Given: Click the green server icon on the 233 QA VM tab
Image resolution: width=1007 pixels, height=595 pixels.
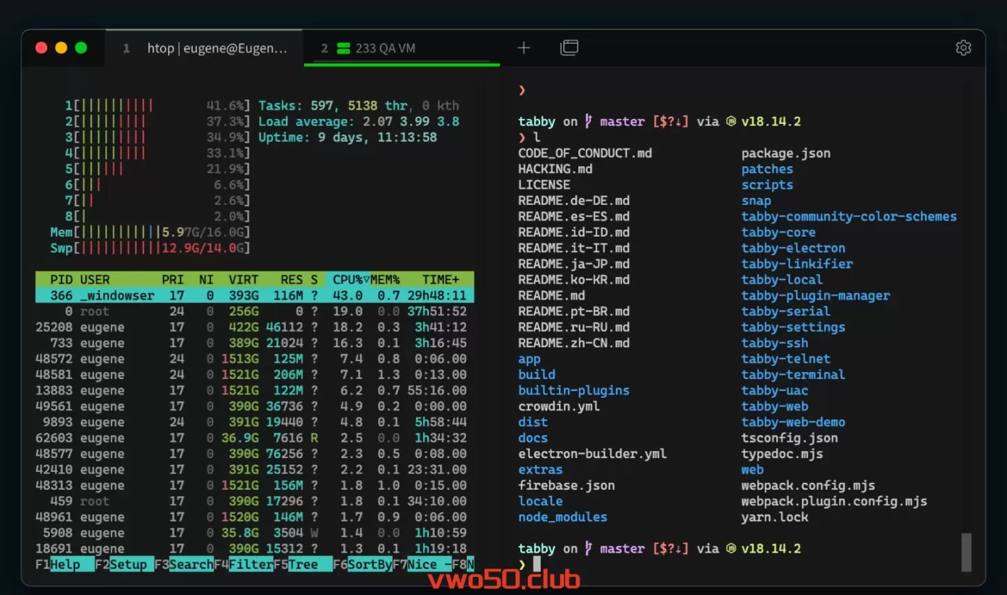Looking at the screenshot, I should [343, 48].
